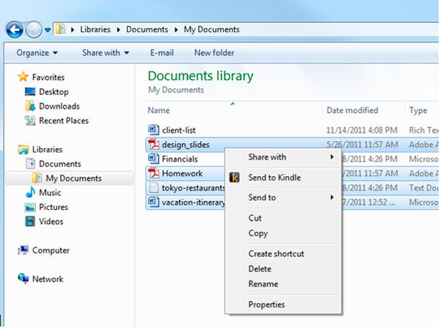Viewport: 440px width, 328px height.
Task: Open the Pictures library icon
Action: pos(30,208)
